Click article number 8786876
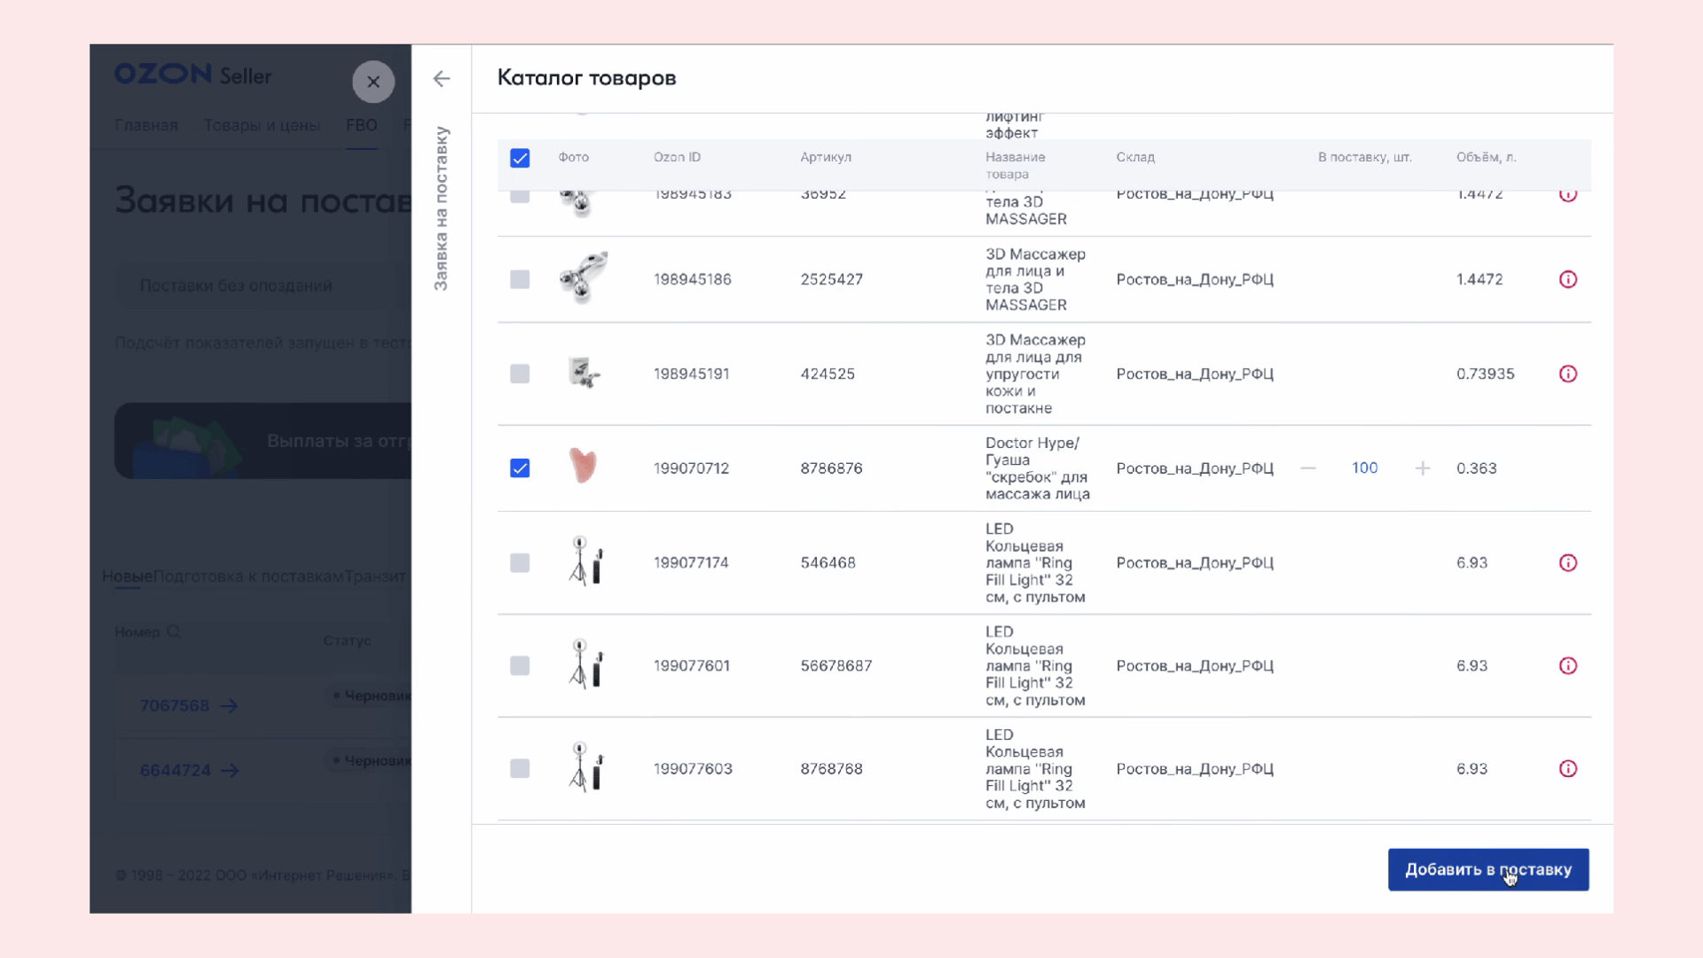Viewport: 1703px width, 958px height. click(831, 468)
